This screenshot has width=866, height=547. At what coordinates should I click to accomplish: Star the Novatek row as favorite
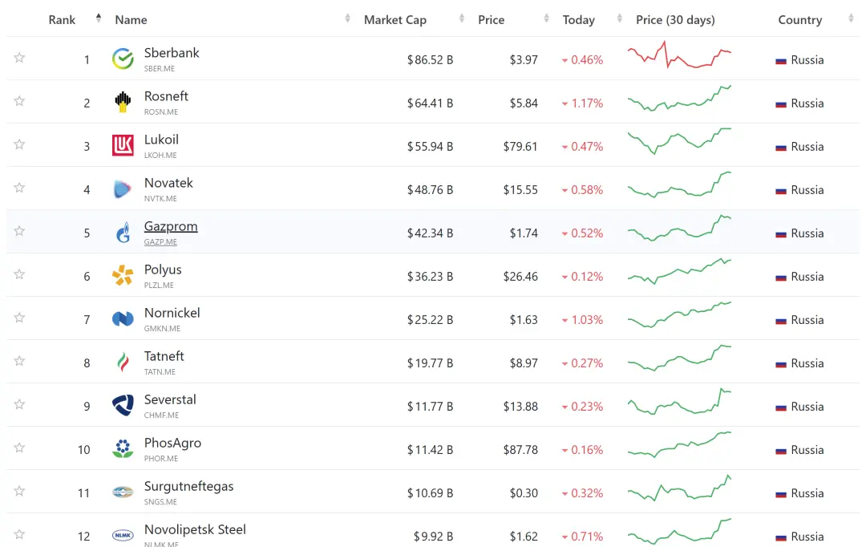tap(19, 188)
